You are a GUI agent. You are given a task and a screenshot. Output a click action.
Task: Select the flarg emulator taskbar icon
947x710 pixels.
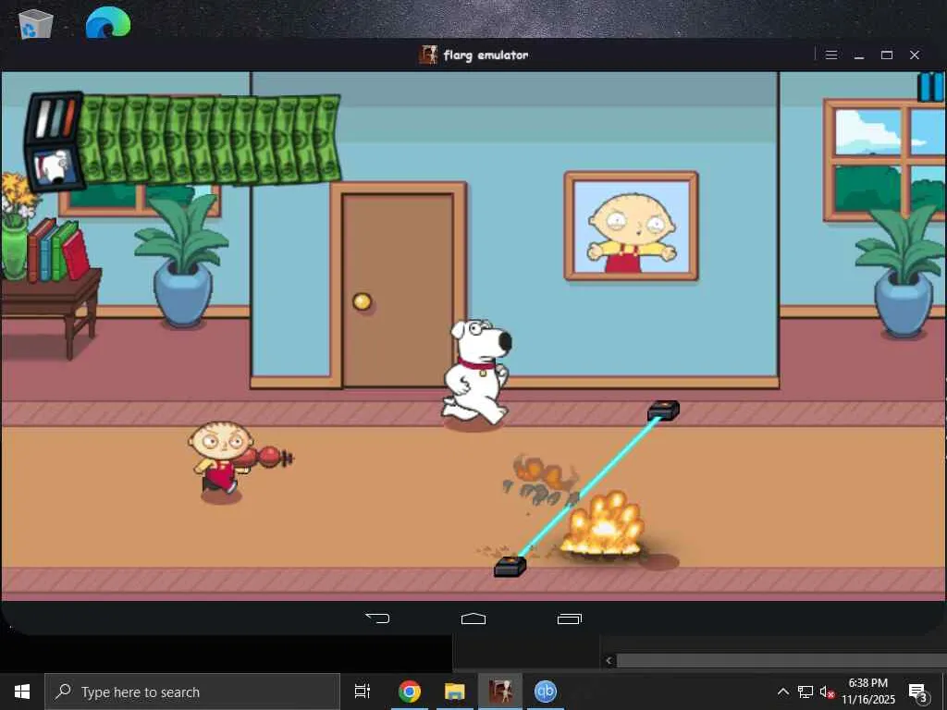500,692
